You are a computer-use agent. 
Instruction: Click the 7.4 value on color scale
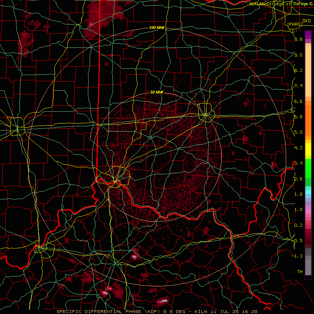tap(298, 86)
